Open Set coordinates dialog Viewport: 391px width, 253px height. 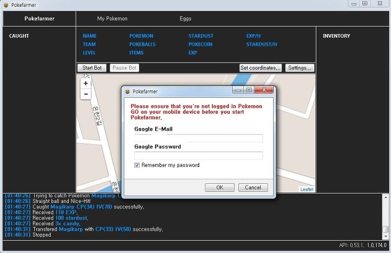click(260, 68)
